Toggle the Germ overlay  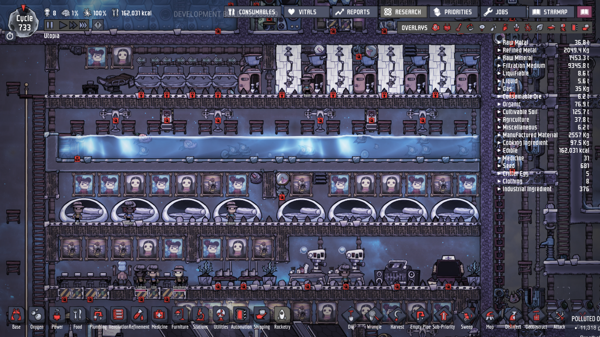click(528, 28)
